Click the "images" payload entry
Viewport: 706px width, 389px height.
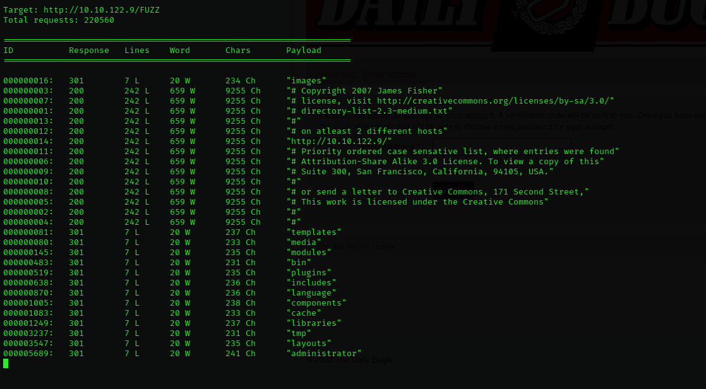pyautogui.click(x=306, y=81)
